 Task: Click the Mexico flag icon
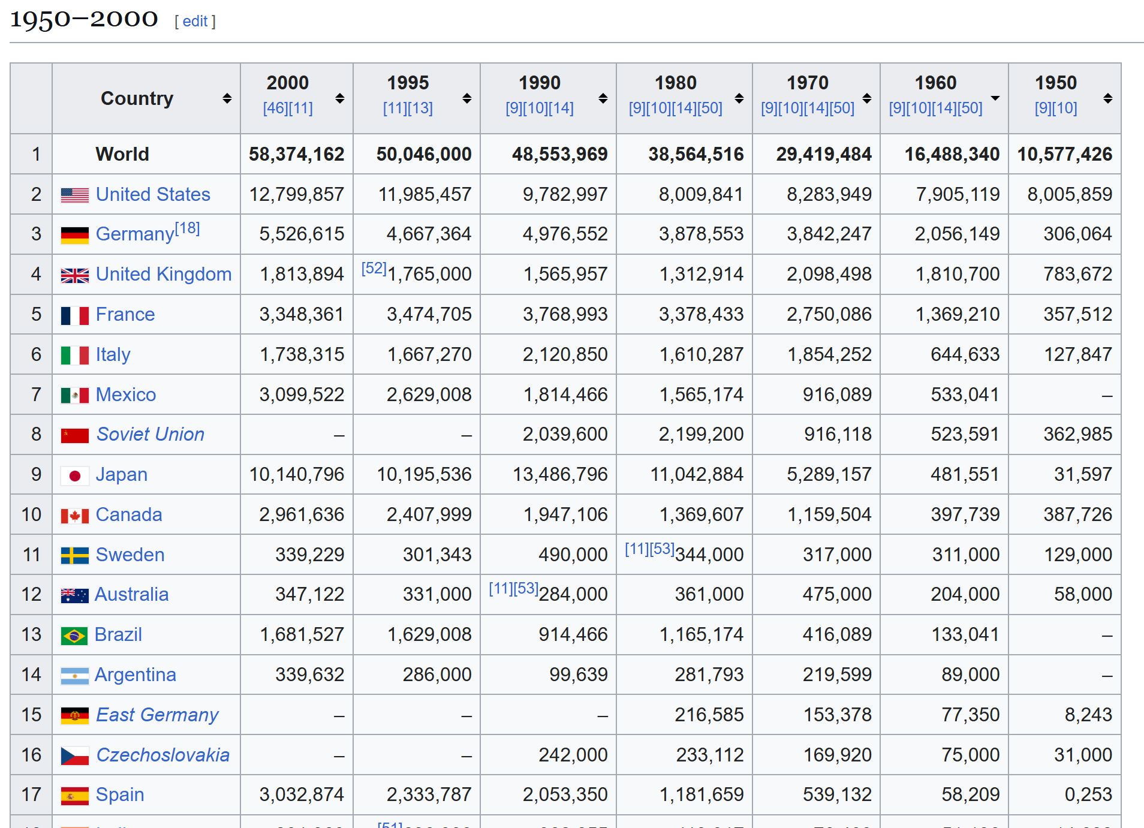point(74,395)
